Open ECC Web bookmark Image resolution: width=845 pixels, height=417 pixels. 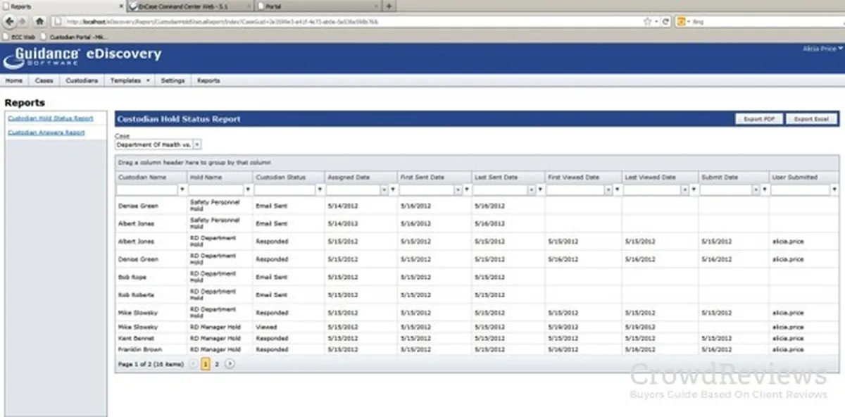[x=18, y=37]
